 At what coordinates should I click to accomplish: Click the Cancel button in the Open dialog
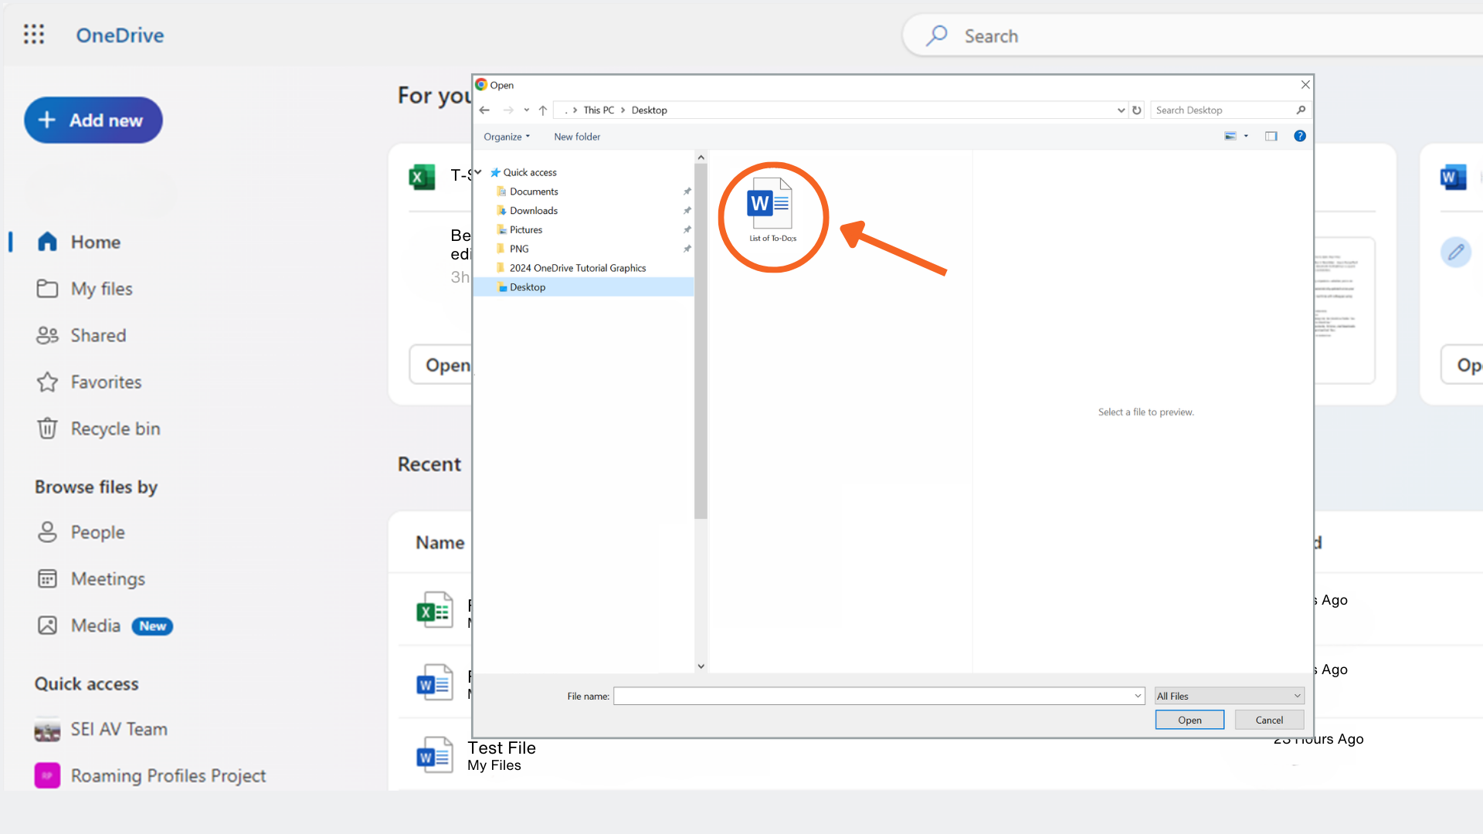1269,719
